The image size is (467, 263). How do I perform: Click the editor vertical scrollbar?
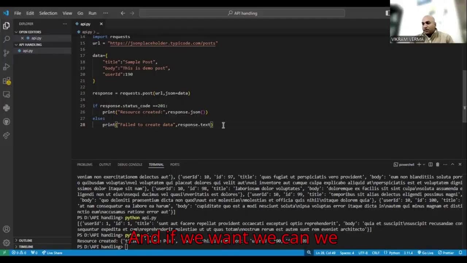tap(464, 96)
